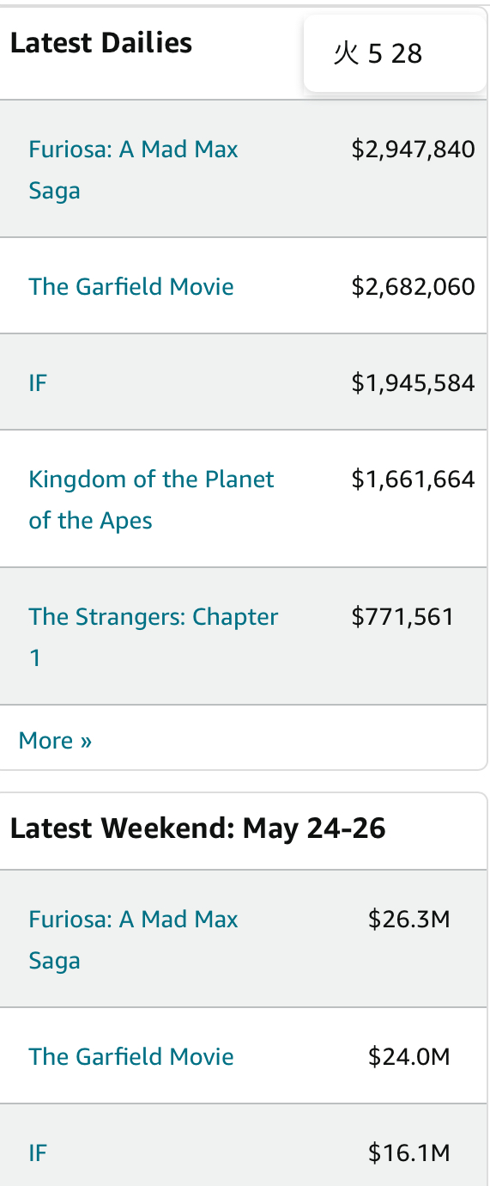490x1186 pixels.
Task: Open The Strangers: Chapter 1 link
Action: click(154, 637)
